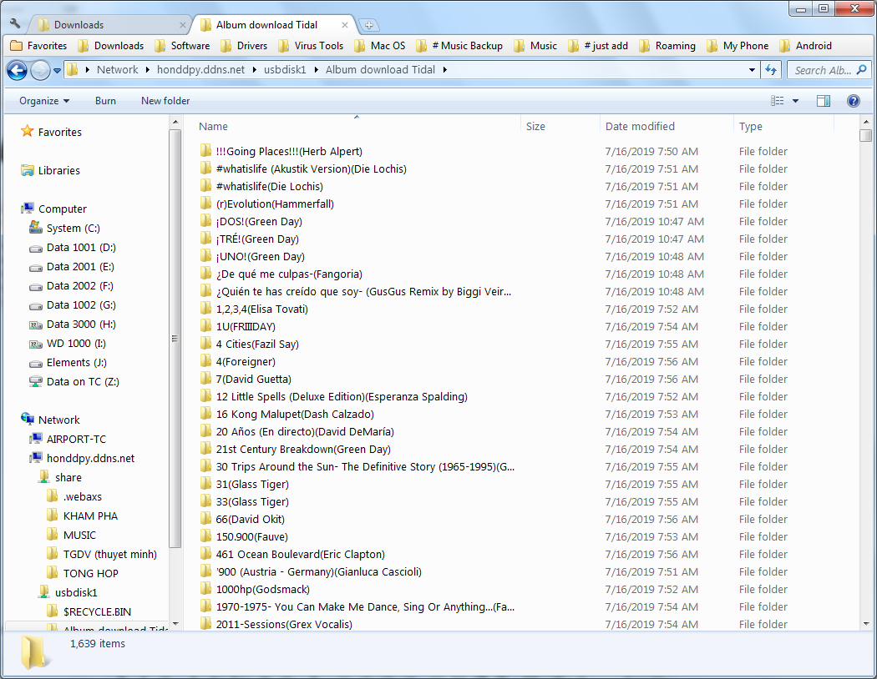
Task: Click navigation pane scroll up arrow
Action: [175, 122]
